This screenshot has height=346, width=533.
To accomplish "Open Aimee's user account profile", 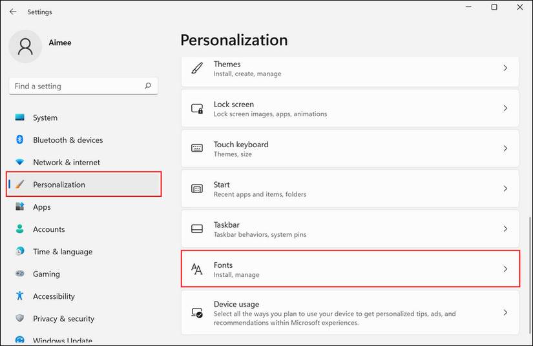I will 26,46.
